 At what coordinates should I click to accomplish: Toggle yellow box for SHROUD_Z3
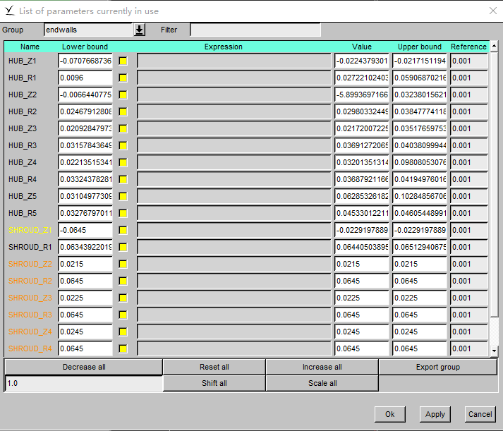tap(123, 298)
